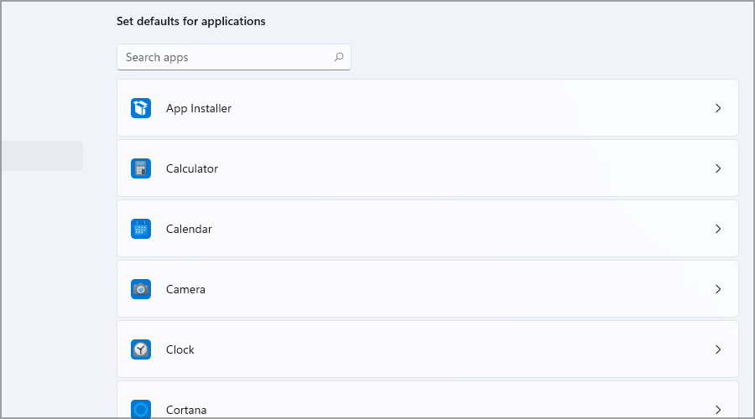The image size is (755, 419).
Task: Select the highlighted sidebar navigation item
Action: coord(42,156)
